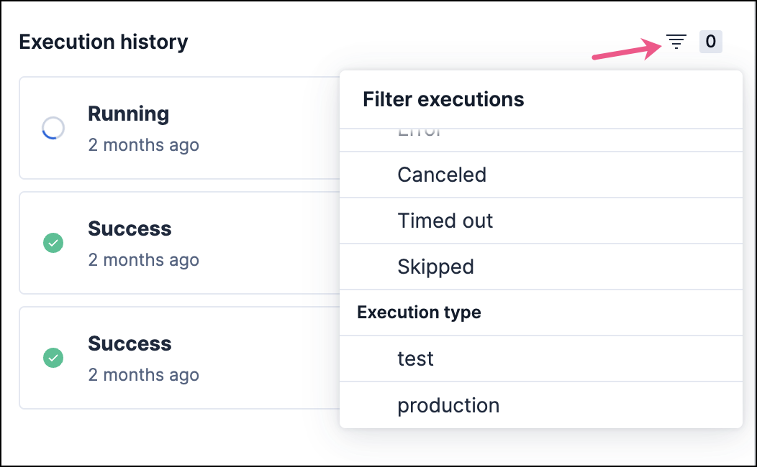Click the filter count badge showing 0
The width and height of the screenshot is (757, 467).
pyautogui.click(x=710, y=42)
